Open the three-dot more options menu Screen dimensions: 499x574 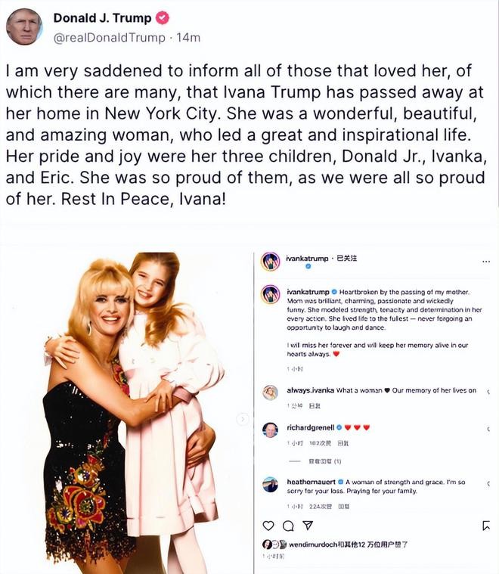(x=485, y=262)
